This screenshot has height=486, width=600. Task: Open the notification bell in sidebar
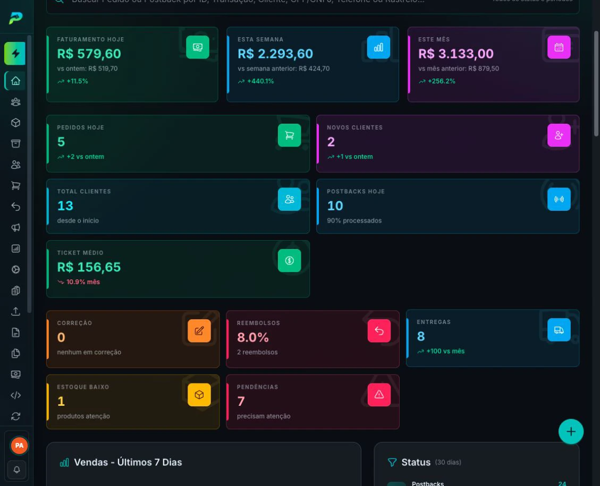[17, 470]
